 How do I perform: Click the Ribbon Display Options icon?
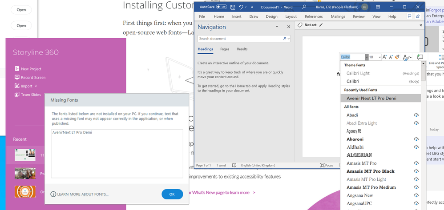378,7
